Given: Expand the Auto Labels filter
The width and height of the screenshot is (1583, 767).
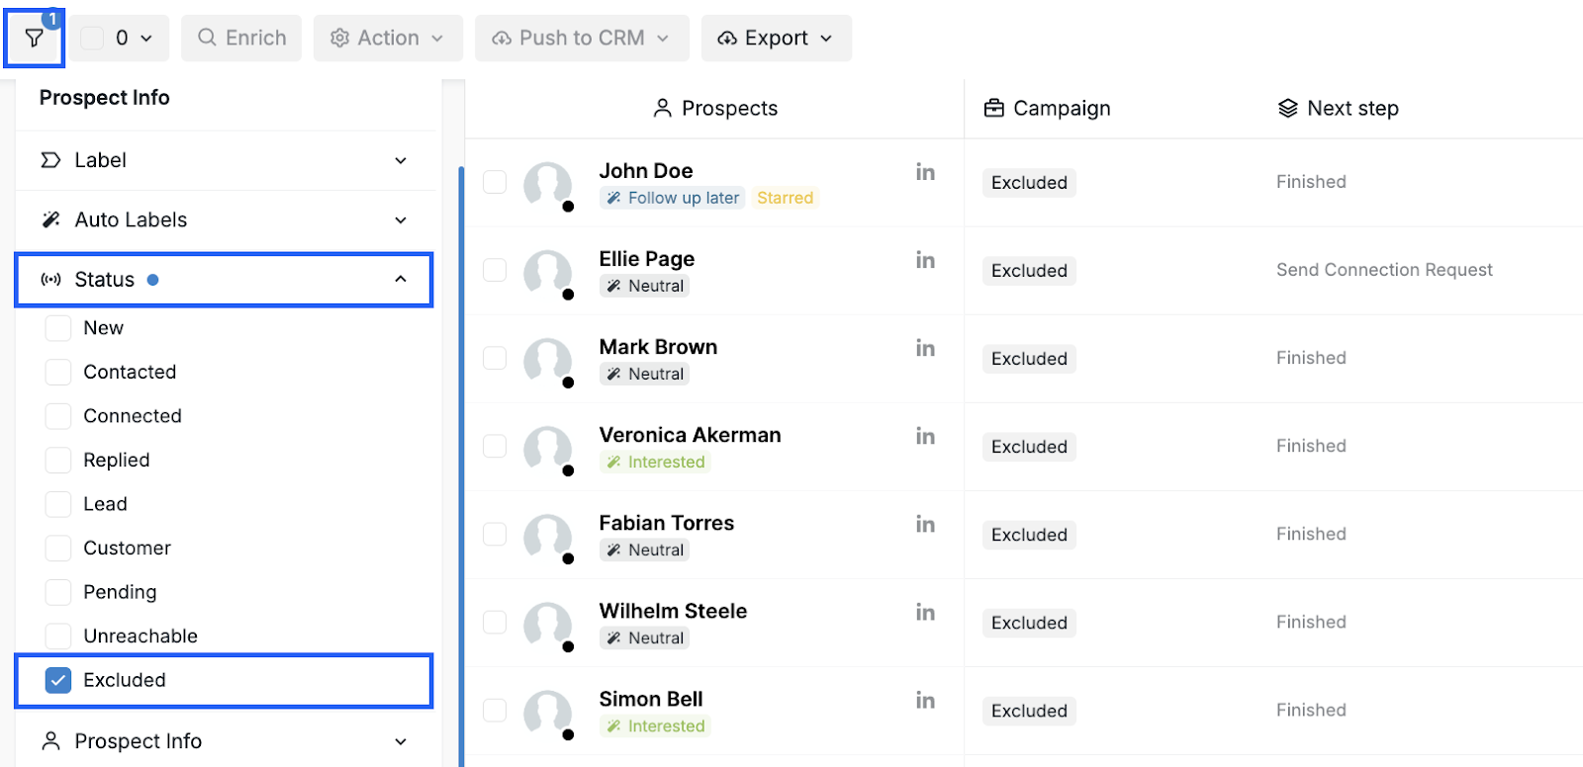Looking at the screenshot, I should coord(400,219).
